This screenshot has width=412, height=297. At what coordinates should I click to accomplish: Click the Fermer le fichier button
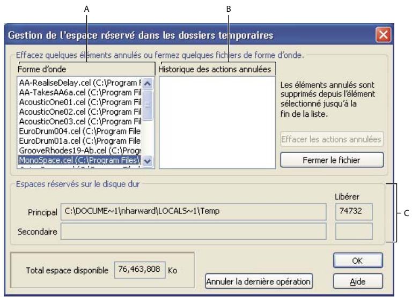pyautogui.click(x=332, y=160)
